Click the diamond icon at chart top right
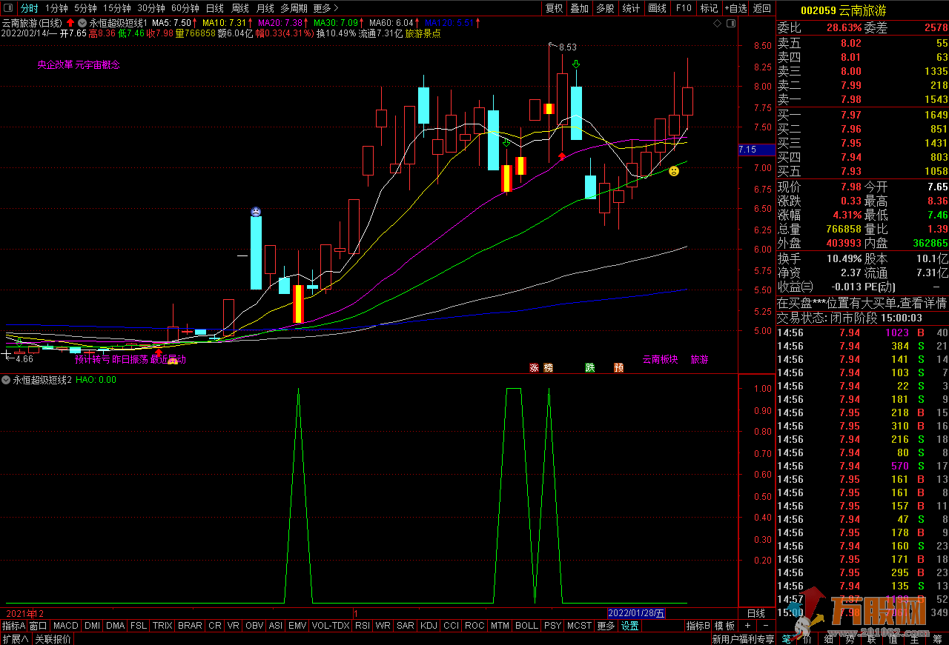949x645 pixels. pos(717,24)
